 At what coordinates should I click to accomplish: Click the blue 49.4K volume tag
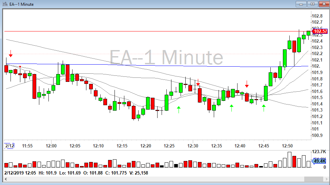(x=319, y=161)
